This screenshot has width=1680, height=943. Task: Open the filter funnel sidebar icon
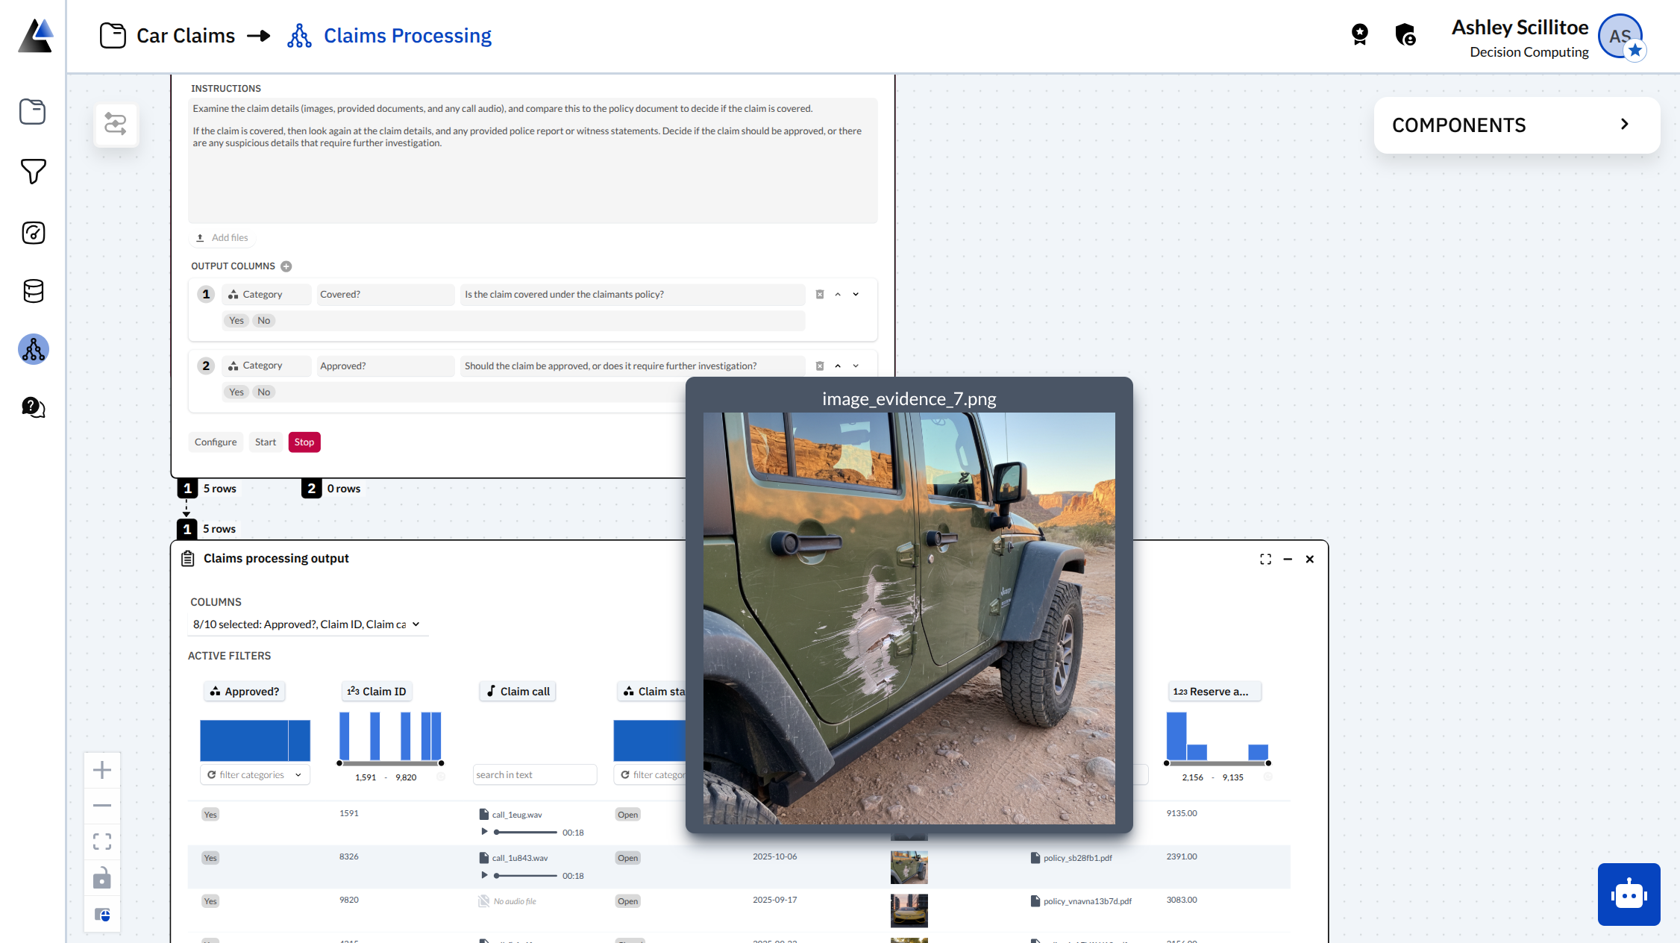33,172
